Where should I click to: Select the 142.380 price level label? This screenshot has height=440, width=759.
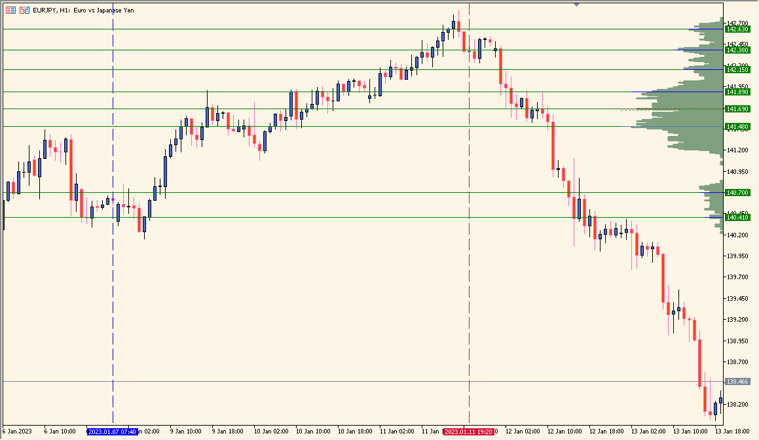click(x=737, y=50)
